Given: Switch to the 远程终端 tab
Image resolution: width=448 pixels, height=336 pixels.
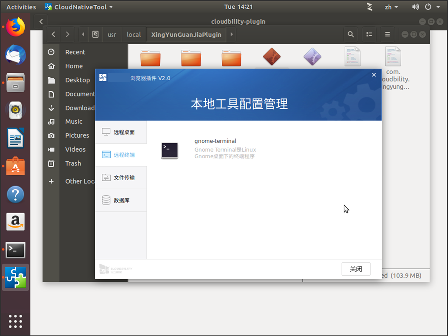Looking at the screenshot, I should [121, 155].
